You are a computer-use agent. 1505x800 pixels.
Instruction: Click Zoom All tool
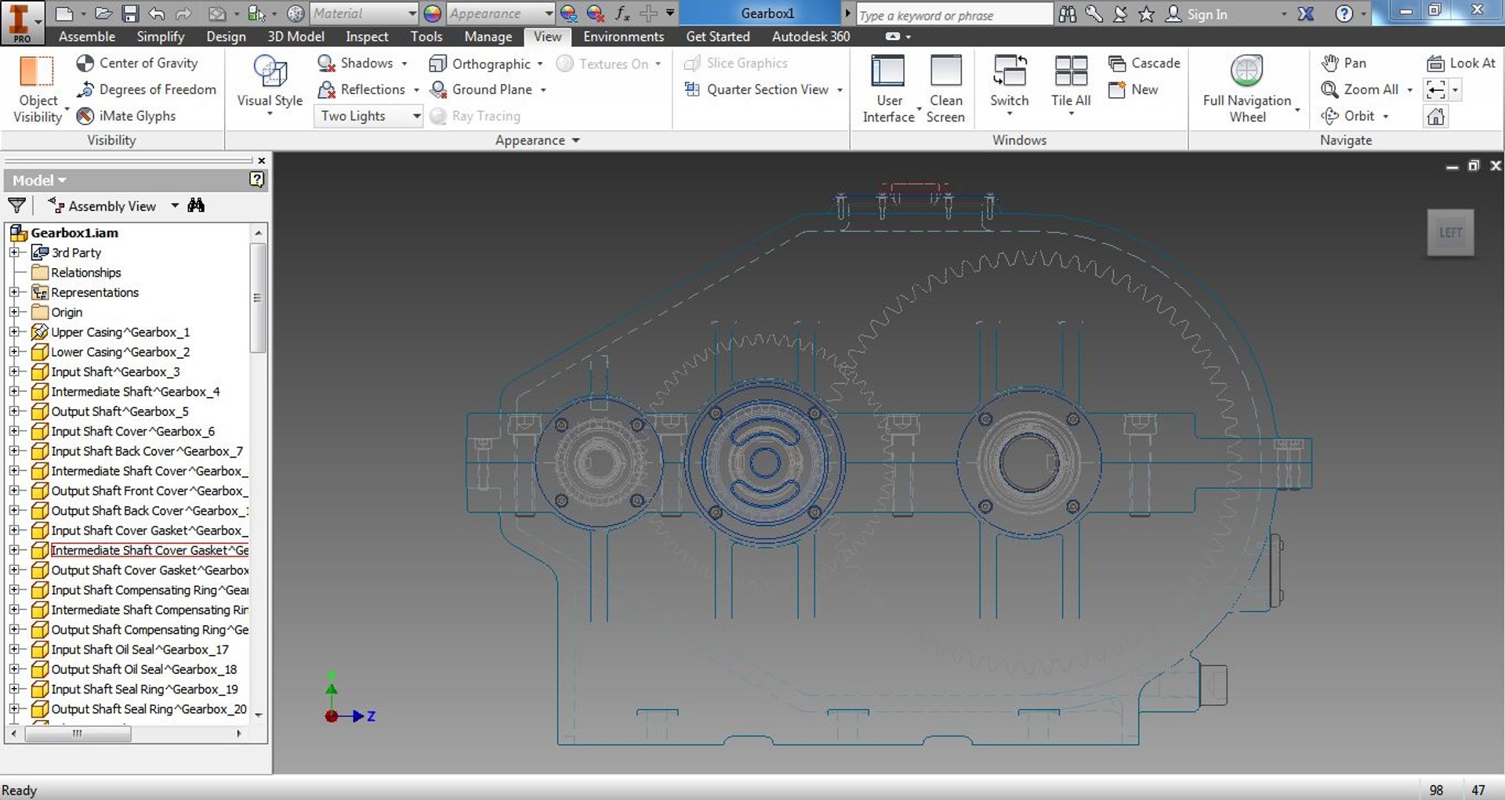pyautogui.click(x=1360, y=90)
